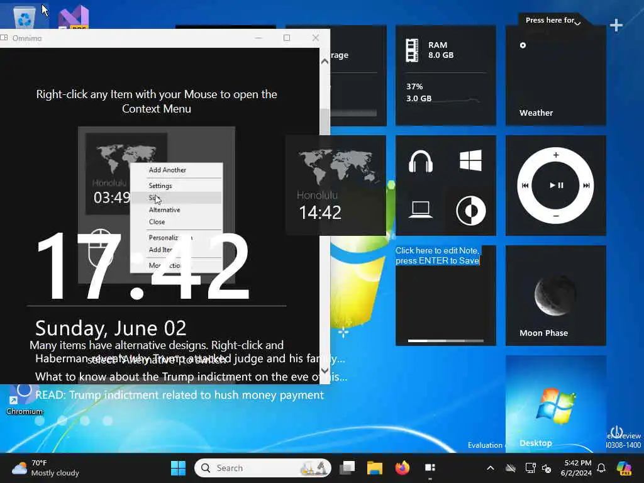Click the 37% RAM usage text
The image size is (644, 483).
414,87
